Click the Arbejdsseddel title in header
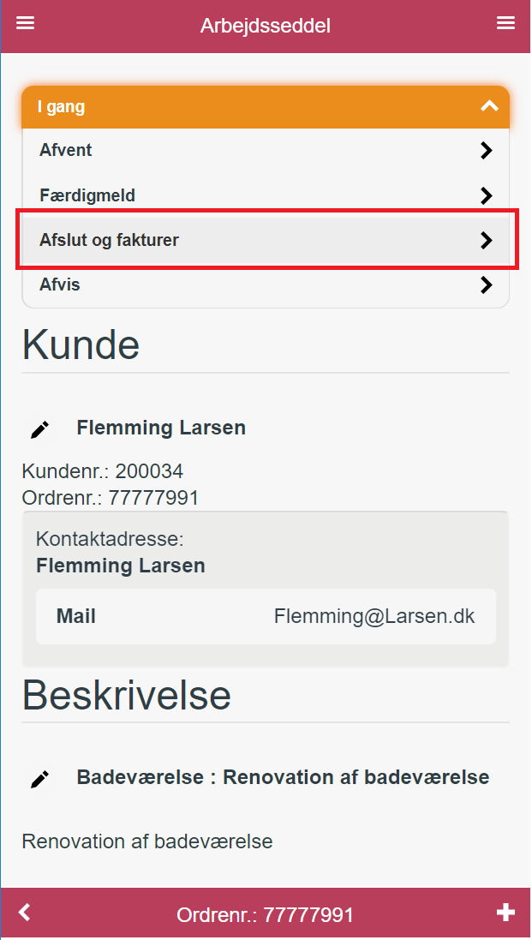The width and height of the screenshot is (532, 940). 266,27
